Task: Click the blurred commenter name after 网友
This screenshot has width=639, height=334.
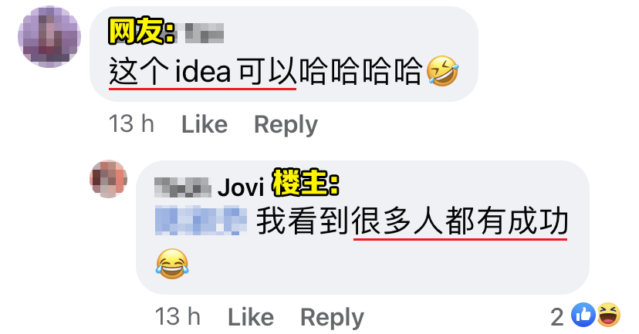Action: 205,33
